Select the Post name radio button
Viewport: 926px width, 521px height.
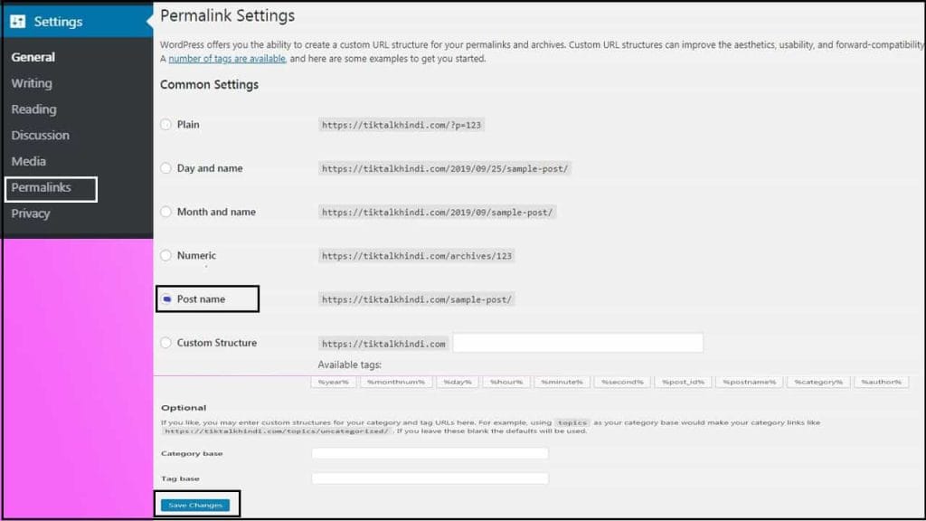(166, 299)
